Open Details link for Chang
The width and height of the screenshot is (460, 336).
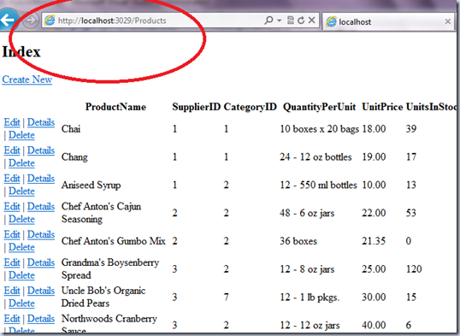click(41, 150)
